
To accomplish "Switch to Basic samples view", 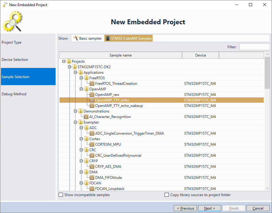I will click(x=87, y=38).
